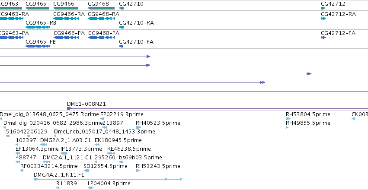The width and height of the screenshot is (368, 190).
Task: Click Dmel_dig_020416_0682_2986.3prime label
Action: point(53,123)
